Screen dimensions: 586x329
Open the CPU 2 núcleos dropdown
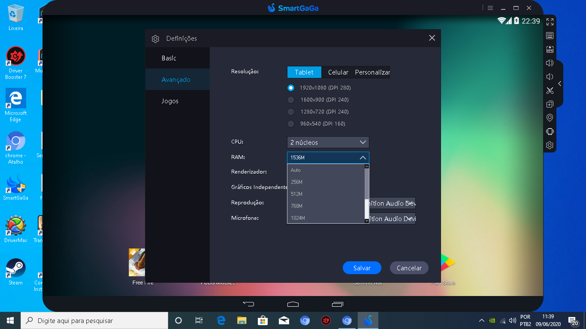tap(328, 142)
